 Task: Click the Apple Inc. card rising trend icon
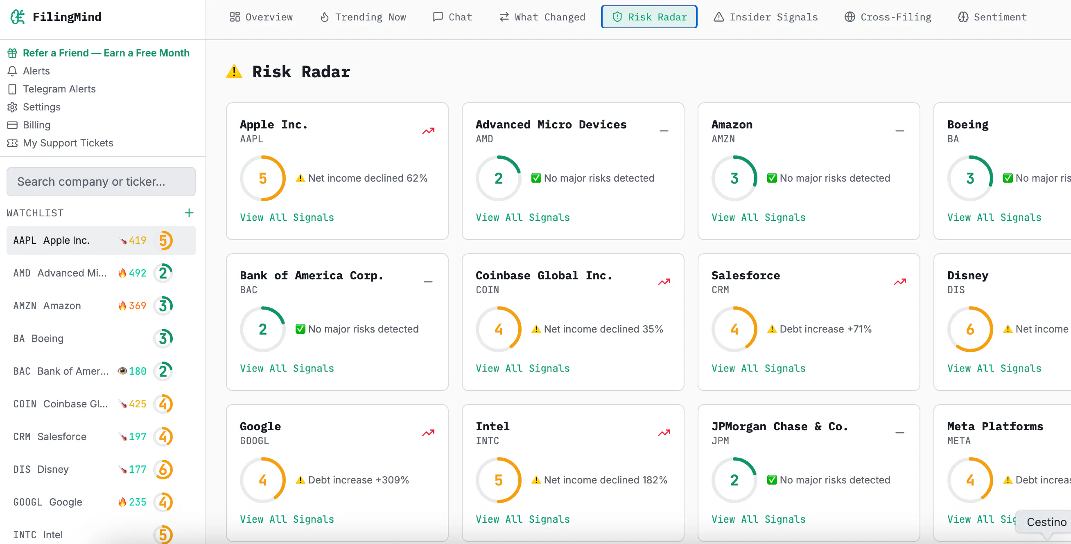click(428, 131)
